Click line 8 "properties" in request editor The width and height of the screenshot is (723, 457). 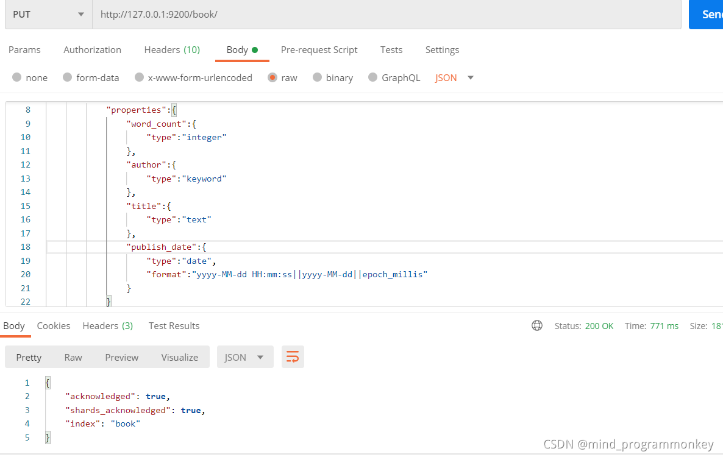[x=141, y=110]
